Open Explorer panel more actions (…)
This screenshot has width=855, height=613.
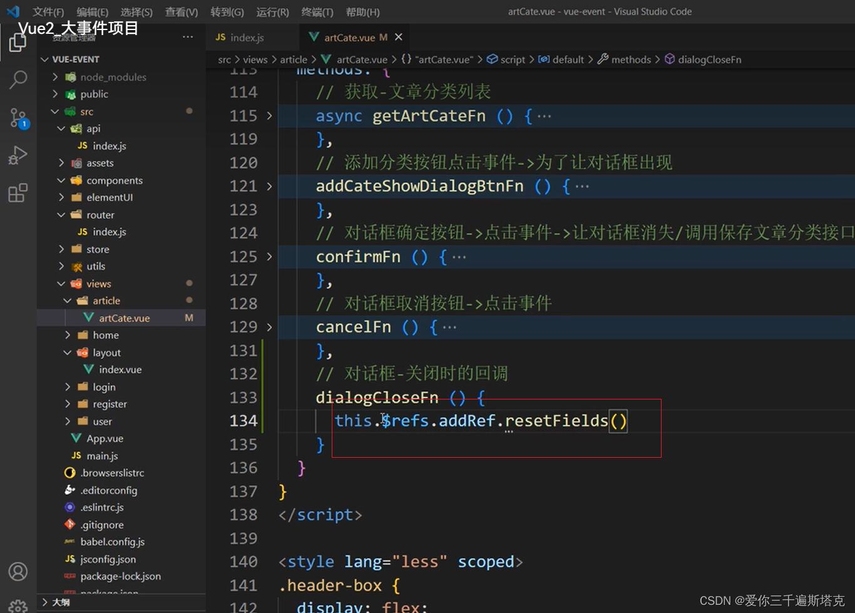pos(188,37)
